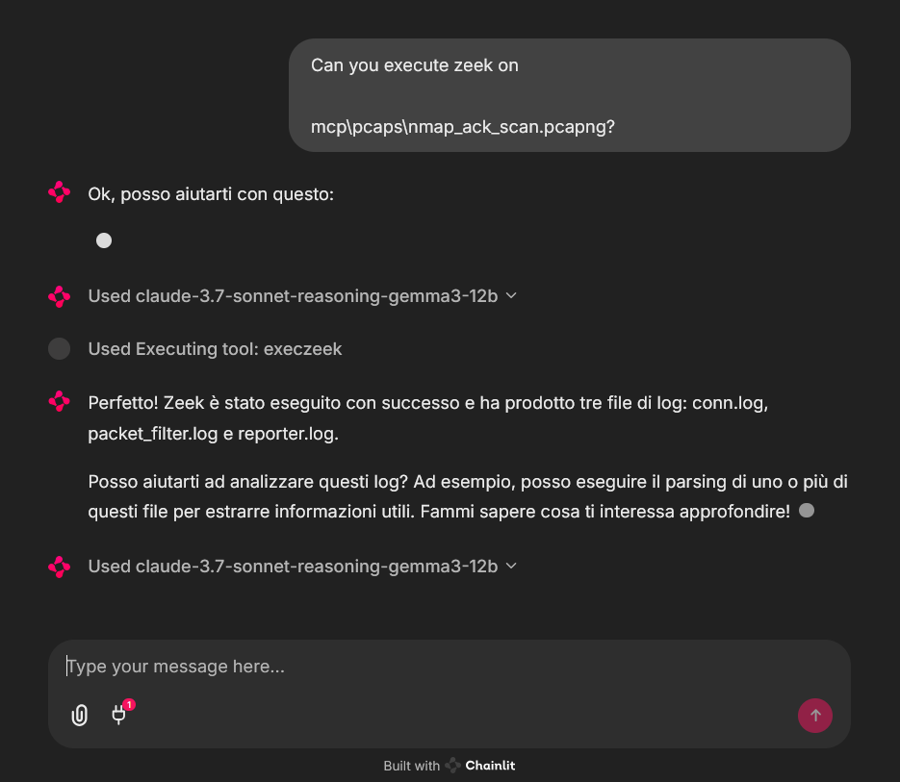
Task: Click the paperclip attach file icon
Action: point(80,715)
